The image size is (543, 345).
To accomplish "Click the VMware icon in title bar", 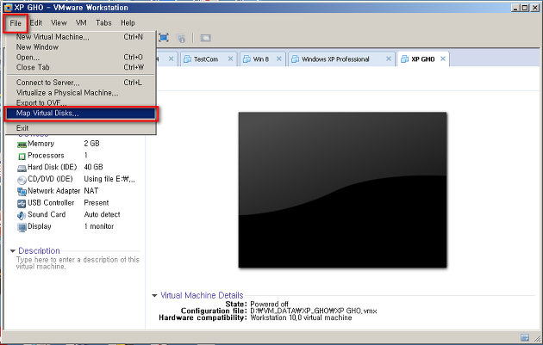I will click(8, 7).
